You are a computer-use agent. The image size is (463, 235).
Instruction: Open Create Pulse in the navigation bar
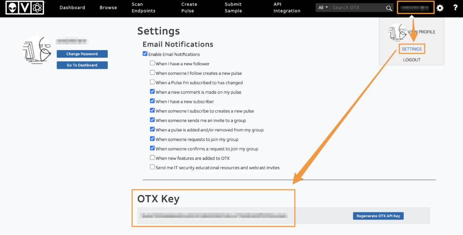click(189, 7)
